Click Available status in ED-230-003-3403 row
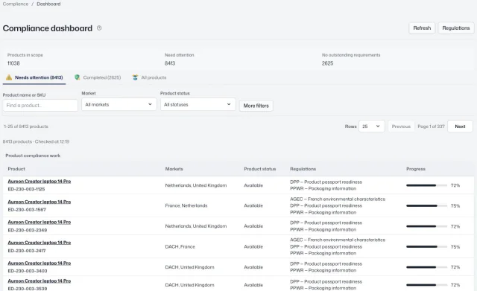Screen dimensions: 477x291 pyautogui.click(x=253, y=267)
